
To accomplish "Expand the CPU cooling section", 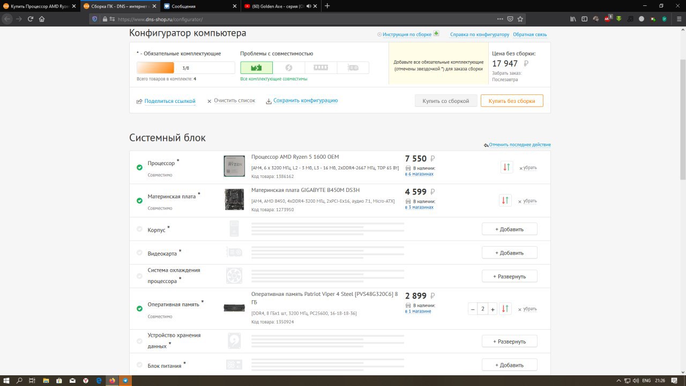I will 509,276.
